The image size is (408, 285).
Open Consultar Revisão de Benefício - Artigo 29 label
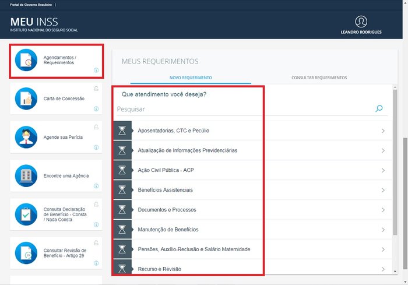pyautogui.click(x=65, y=253)
